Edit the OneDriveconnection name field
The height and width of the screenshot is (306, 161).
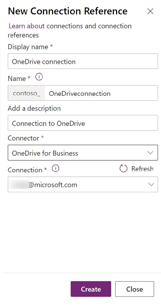[101, 93]
